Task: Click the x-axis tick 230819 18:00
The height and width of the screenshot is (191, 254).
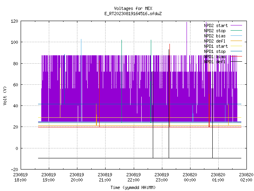Action: tap(20, 177)
